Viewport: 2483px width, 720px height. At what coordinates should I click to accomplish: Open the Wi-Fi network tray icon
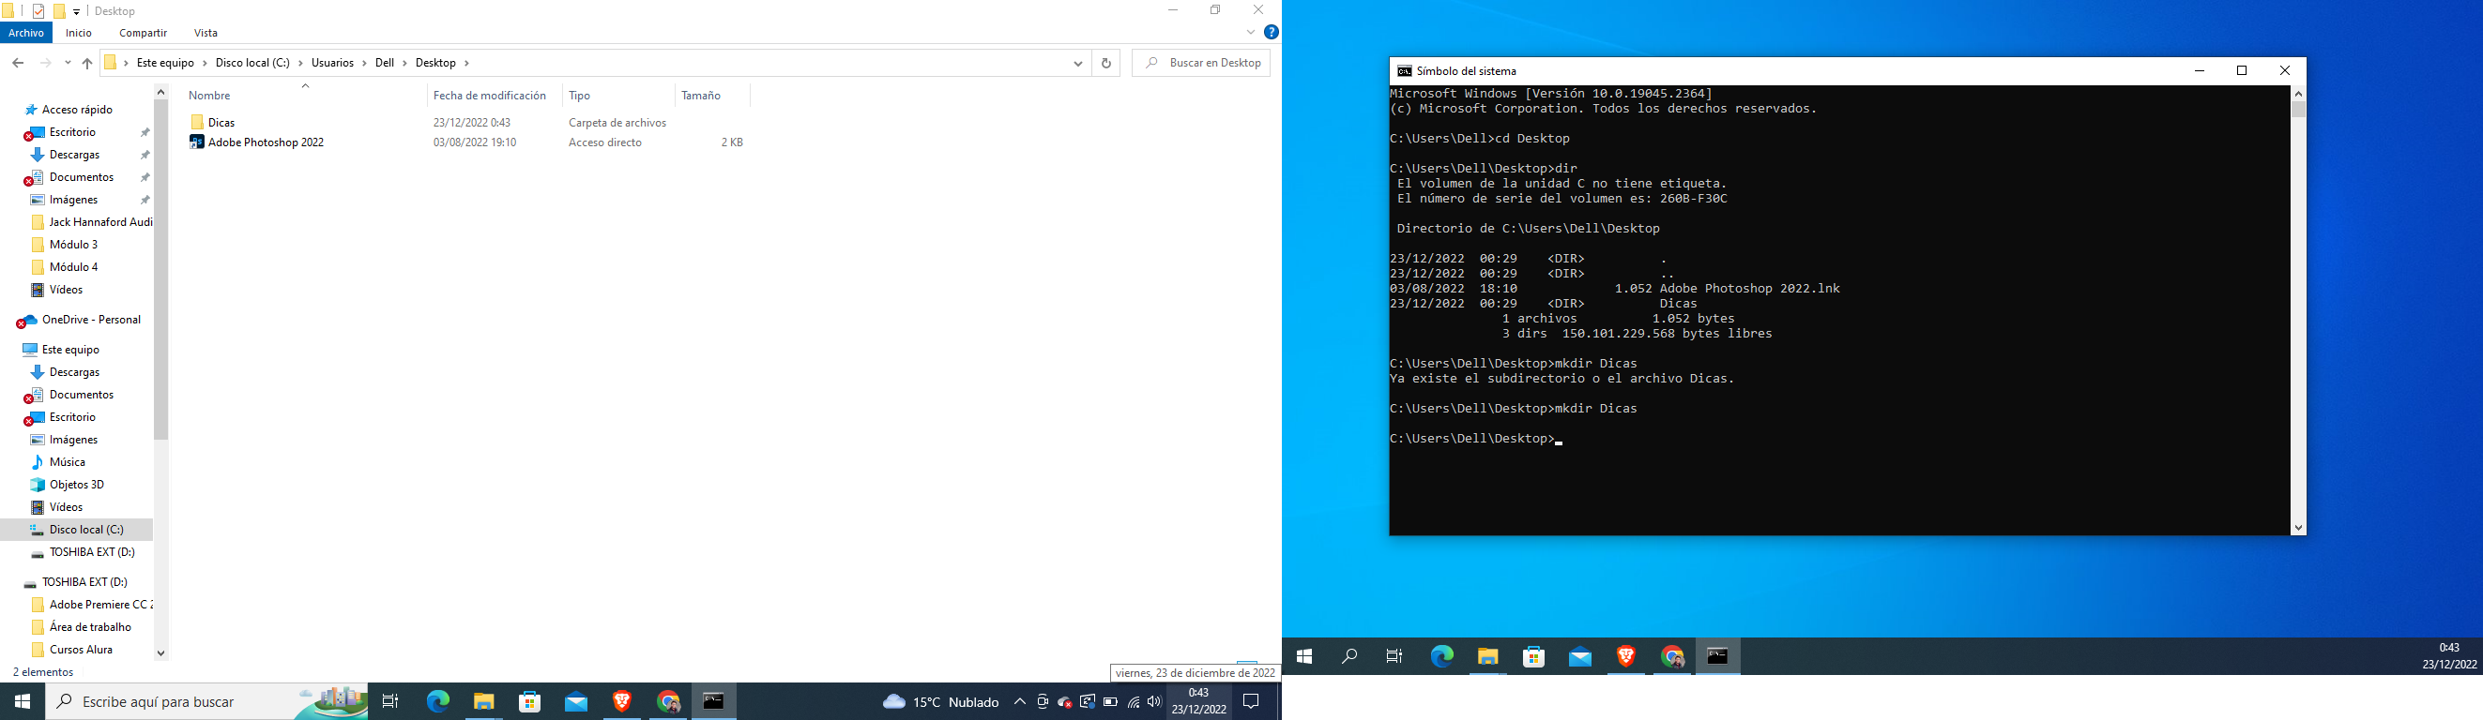(x=1134, y=701)
